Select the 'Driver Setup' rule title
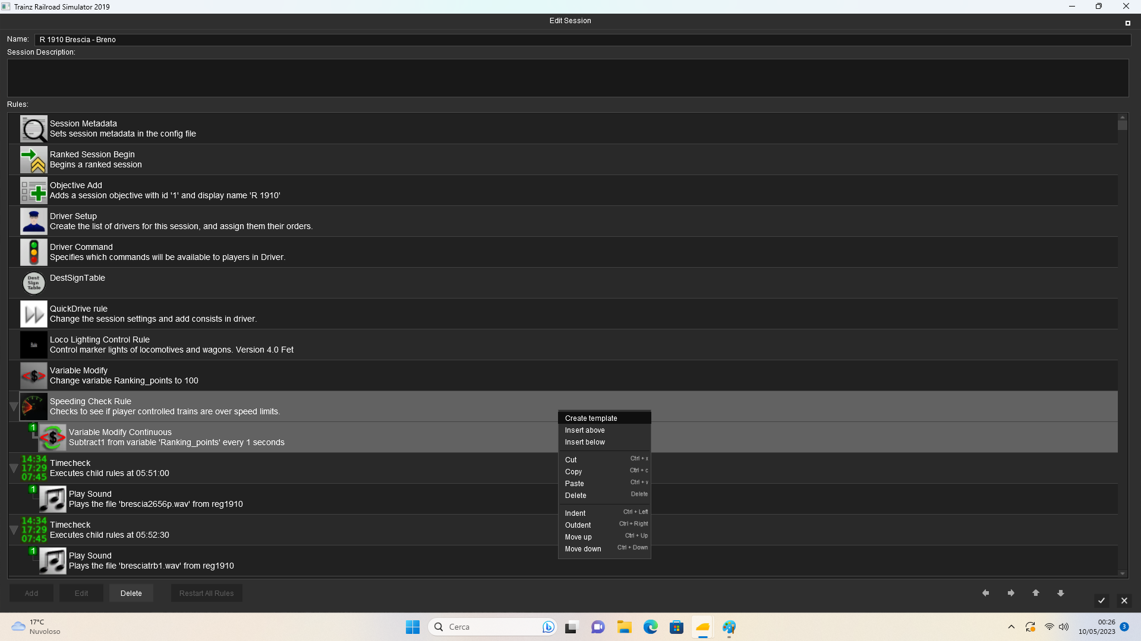 pos(73,216)
